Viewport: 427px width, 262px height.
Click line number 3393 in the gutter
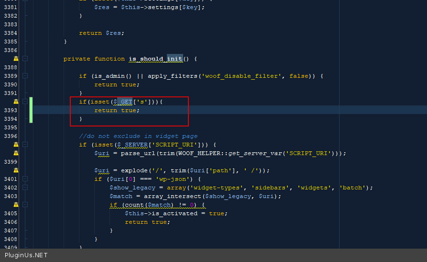(x=10, y=110)
